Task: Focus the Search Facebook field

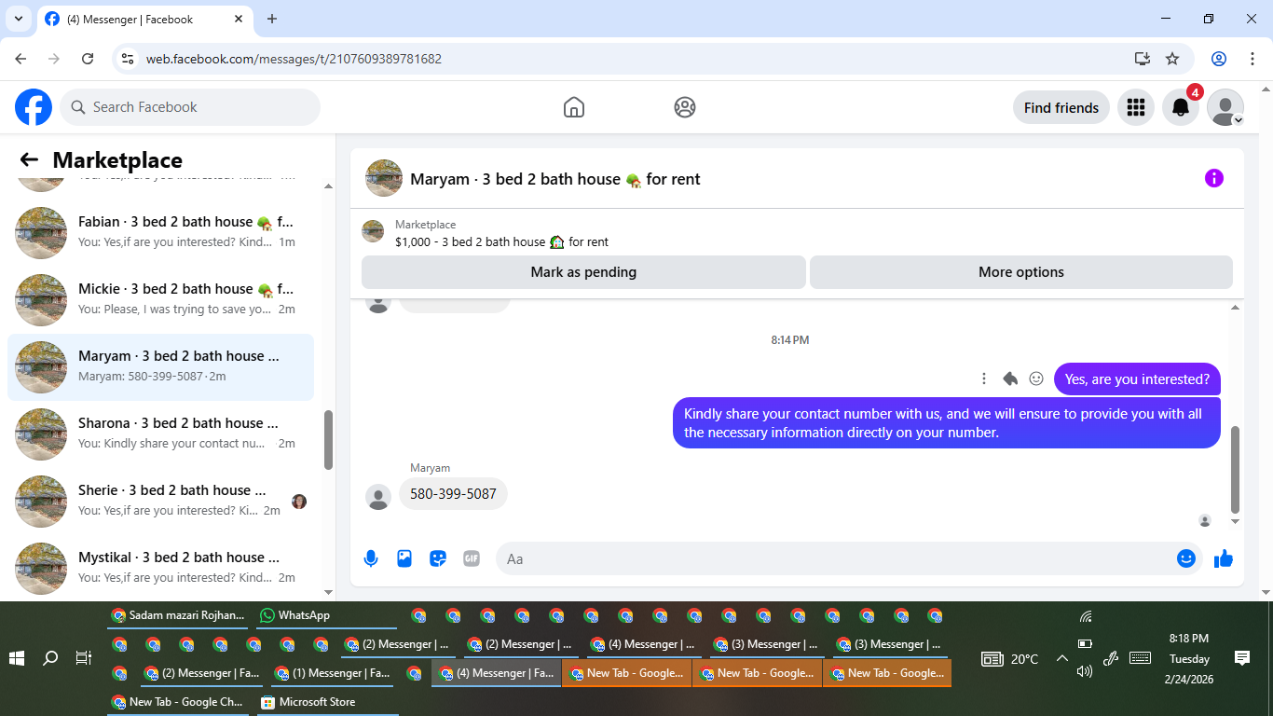Action: point(190,107)
